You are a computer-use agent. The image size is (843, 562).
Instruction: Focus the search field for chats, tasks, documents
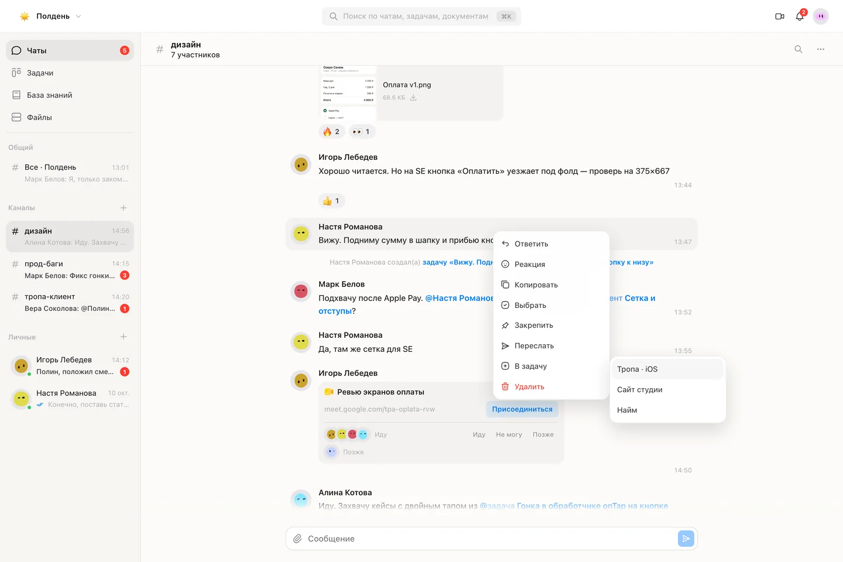click(x=421, y=16)
